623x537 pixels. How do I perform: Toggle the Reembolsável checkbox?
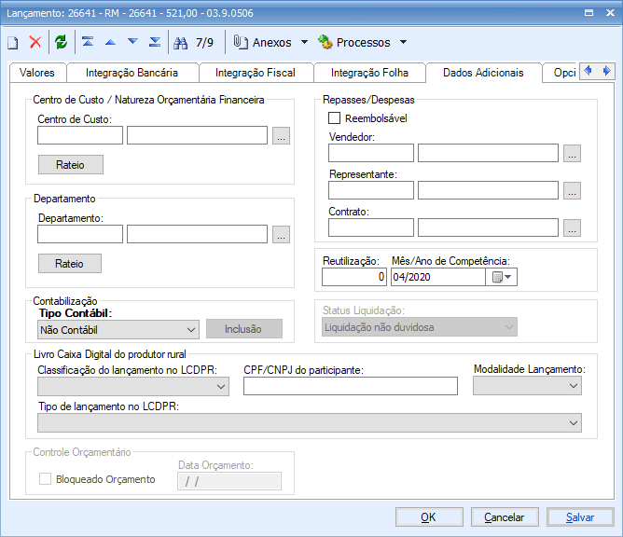334,118
